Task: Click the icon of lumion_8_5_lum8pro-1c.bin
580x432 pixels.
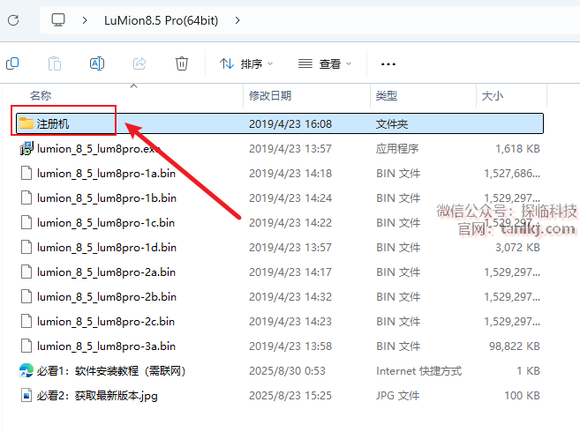Action: 26,222
